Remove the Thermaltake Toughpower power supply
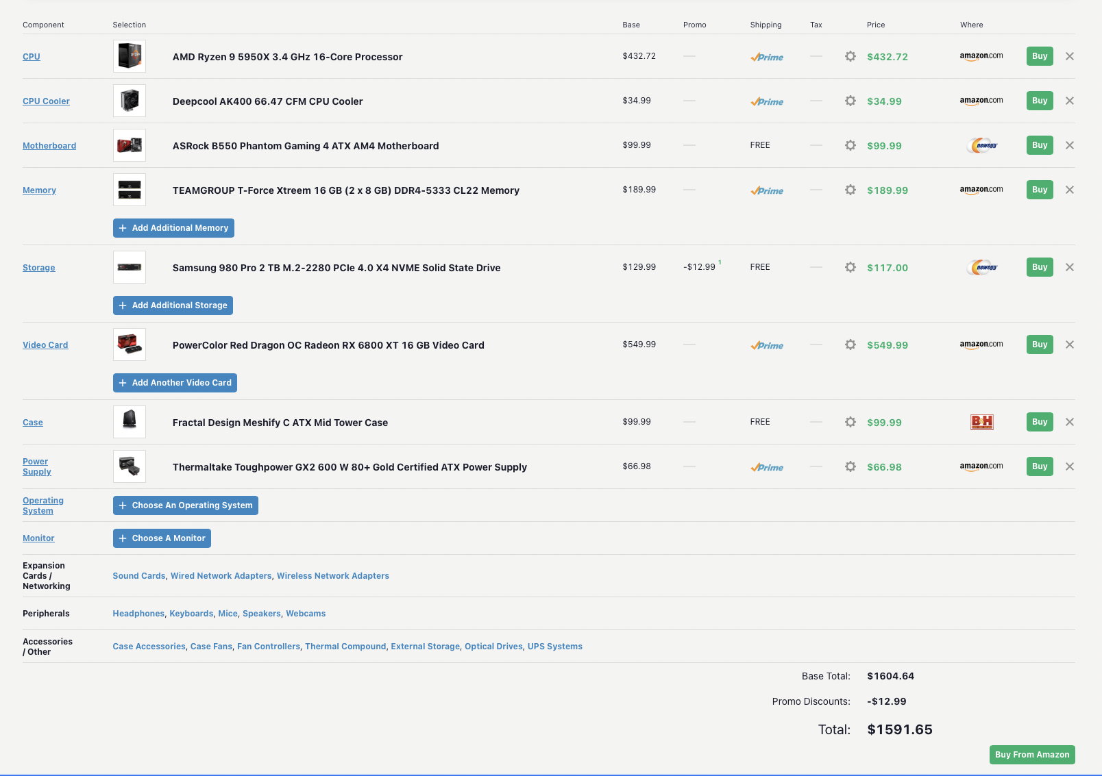The width and height of the screenshot is (1102, 776). tap(1070, 466)
